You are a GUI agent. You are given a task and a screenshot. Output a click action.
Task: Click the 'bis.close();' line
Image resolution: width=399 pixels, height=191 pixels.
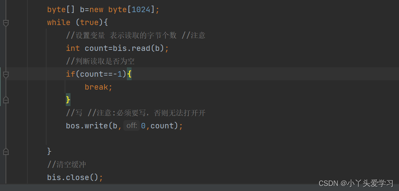(75, 178)
